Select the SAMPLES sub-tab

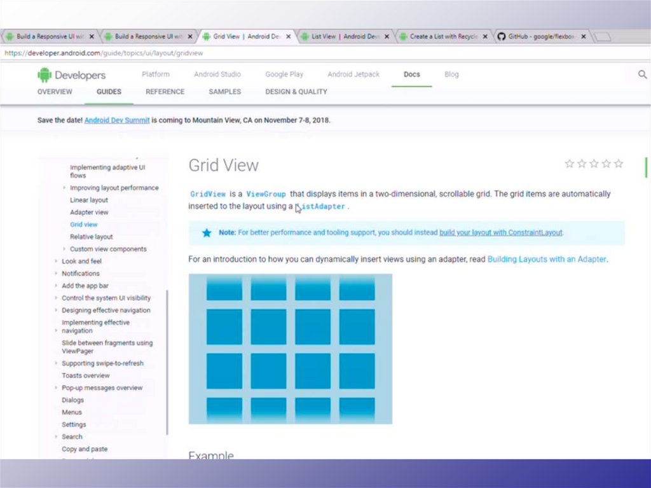click(x=224, y=92)
